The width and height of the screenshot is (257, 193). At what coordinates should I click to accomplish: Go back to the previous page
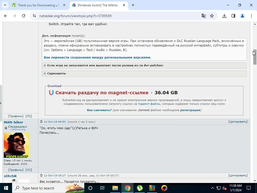coord(6,16)
